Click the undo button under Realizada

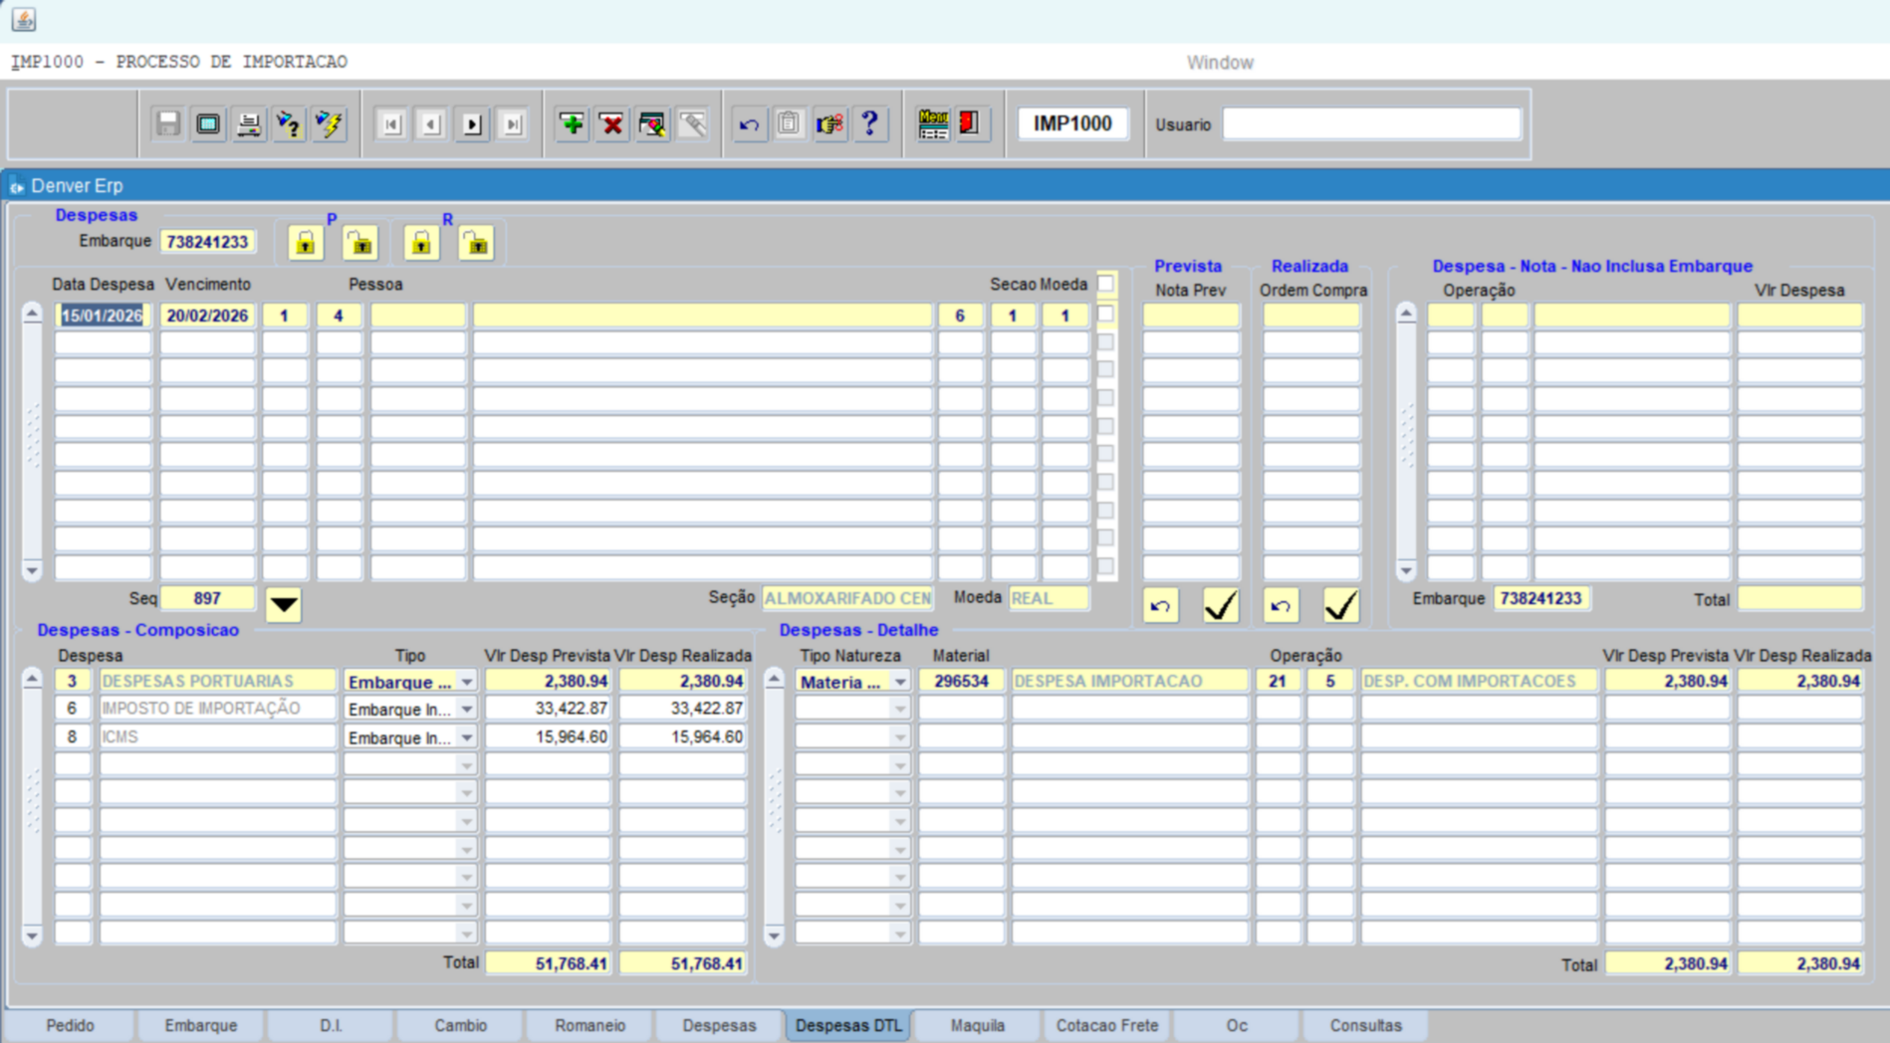pyautogui.click(x=1281, y=605)
